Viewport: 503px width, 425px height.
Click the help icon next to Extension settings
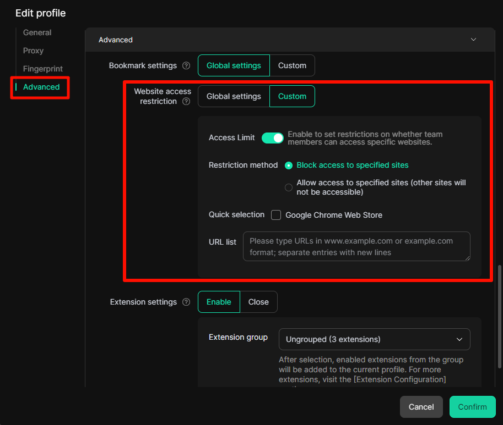186,302
